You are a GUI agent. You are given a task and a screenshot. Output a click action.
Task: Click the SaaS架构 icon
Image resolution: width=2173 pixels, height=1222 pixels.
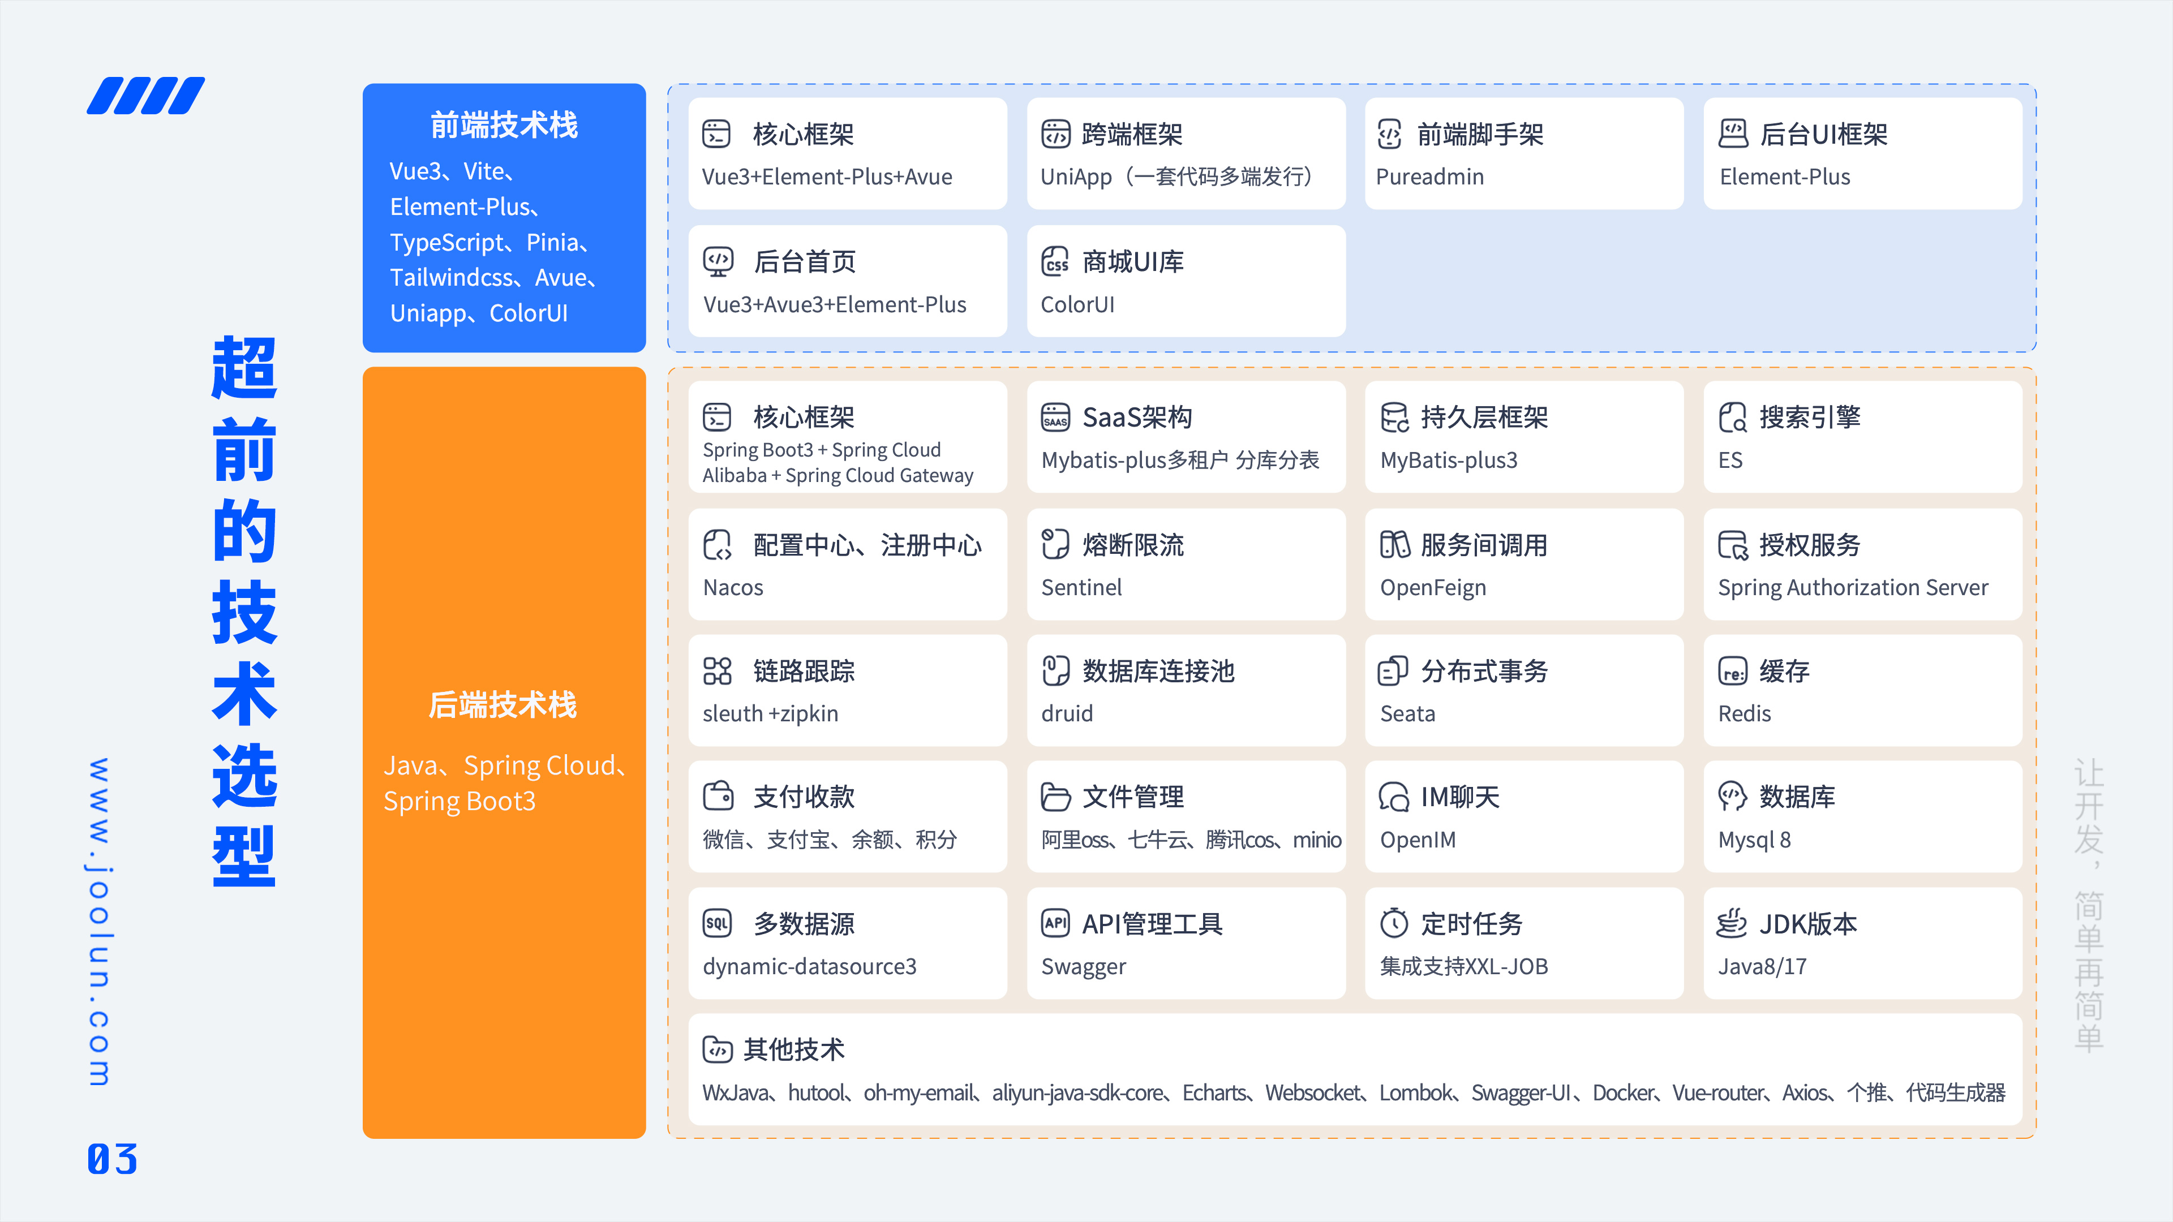click(1055, 416)
